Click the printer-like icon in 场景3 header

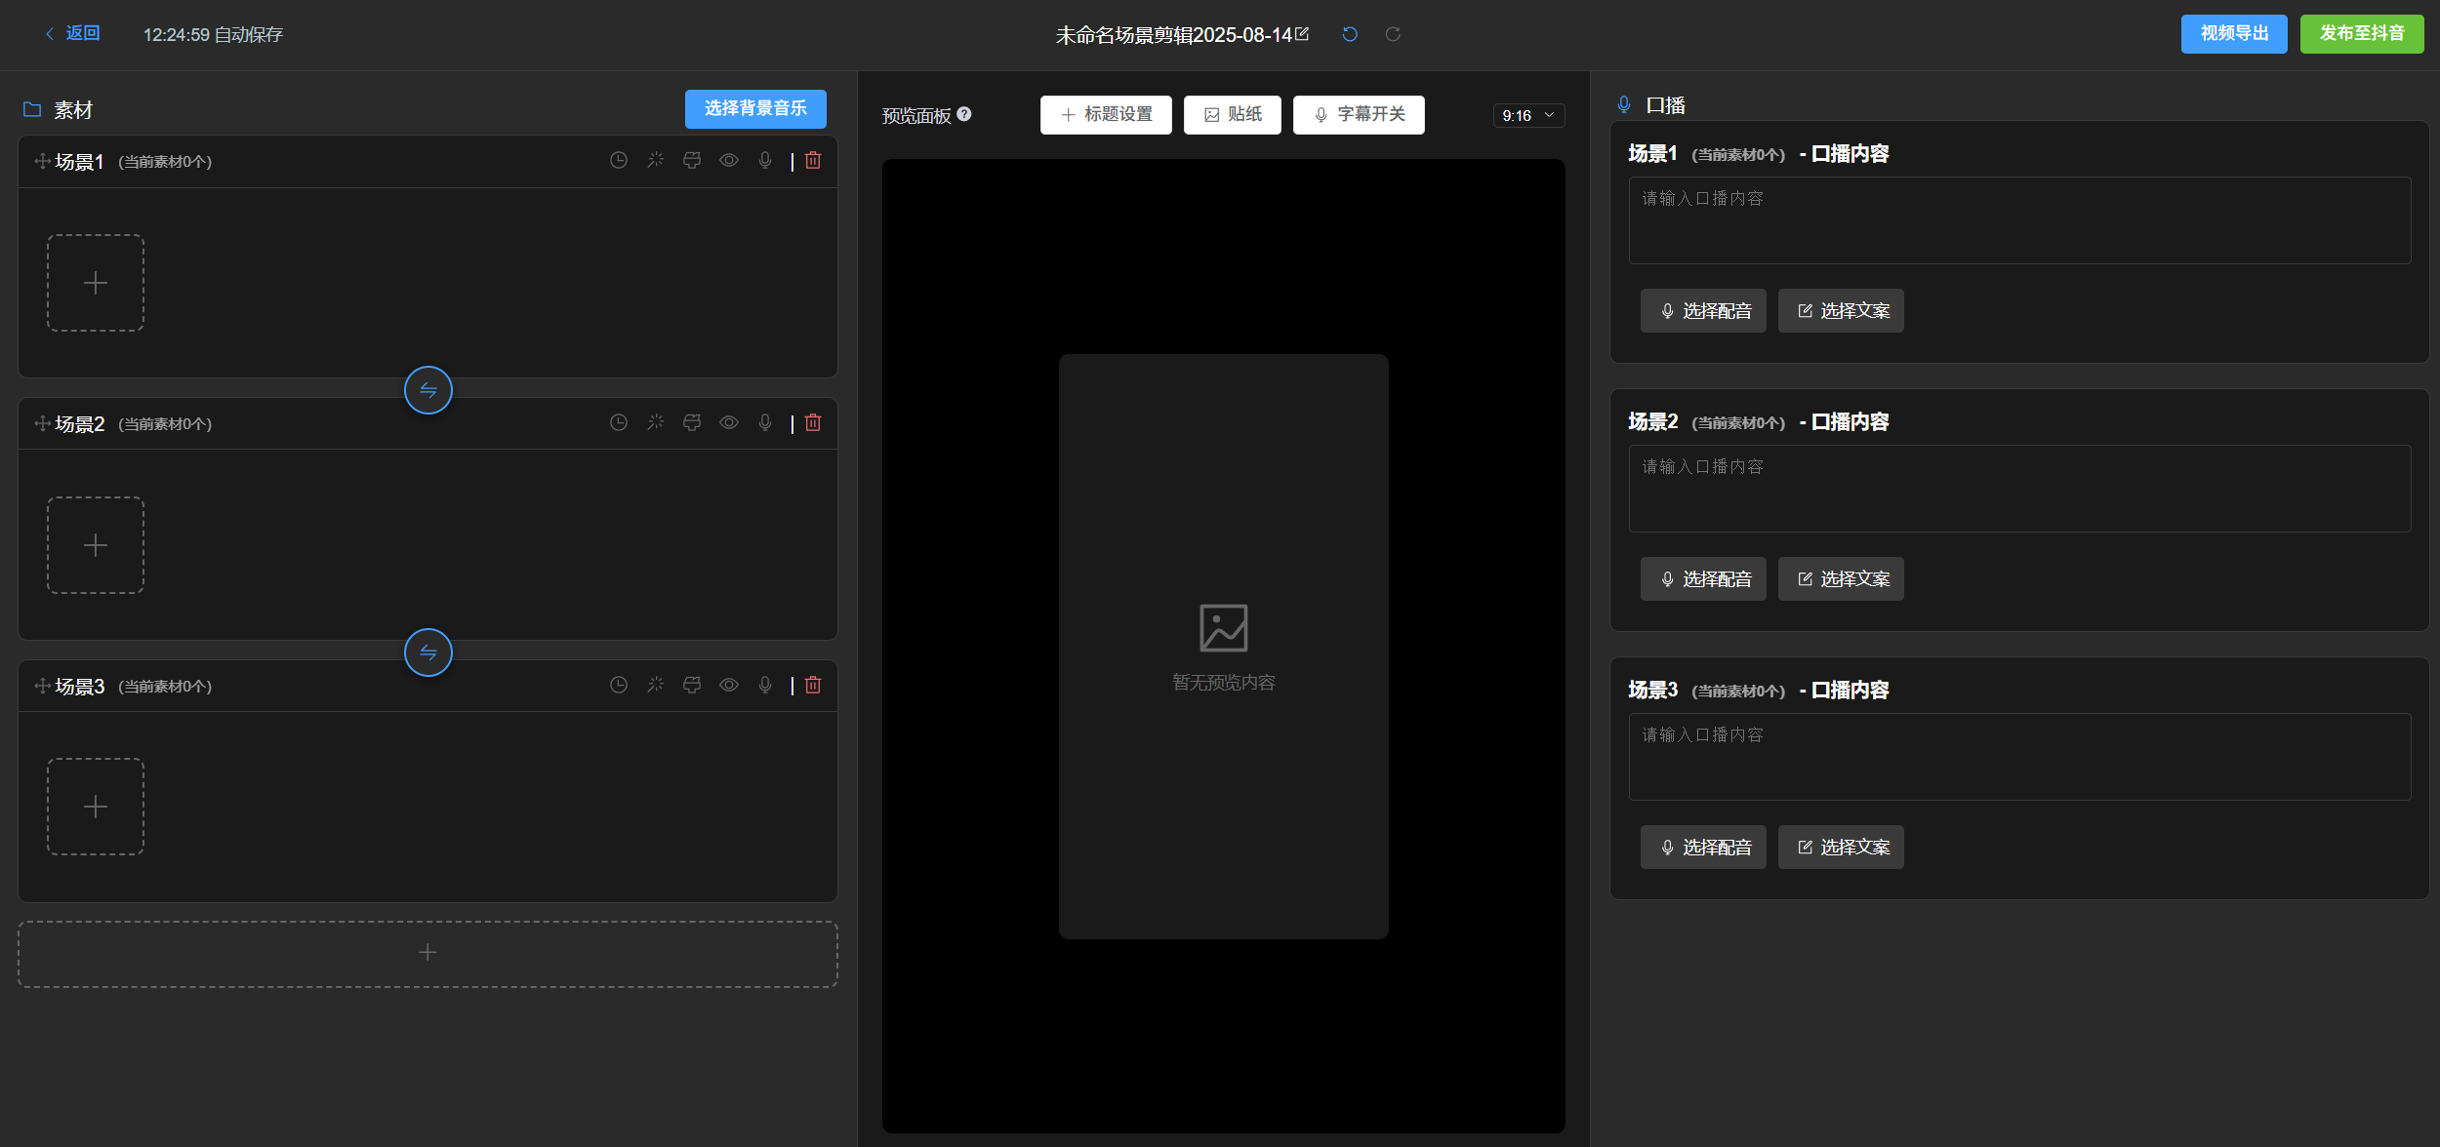click(x=692, y=685)
